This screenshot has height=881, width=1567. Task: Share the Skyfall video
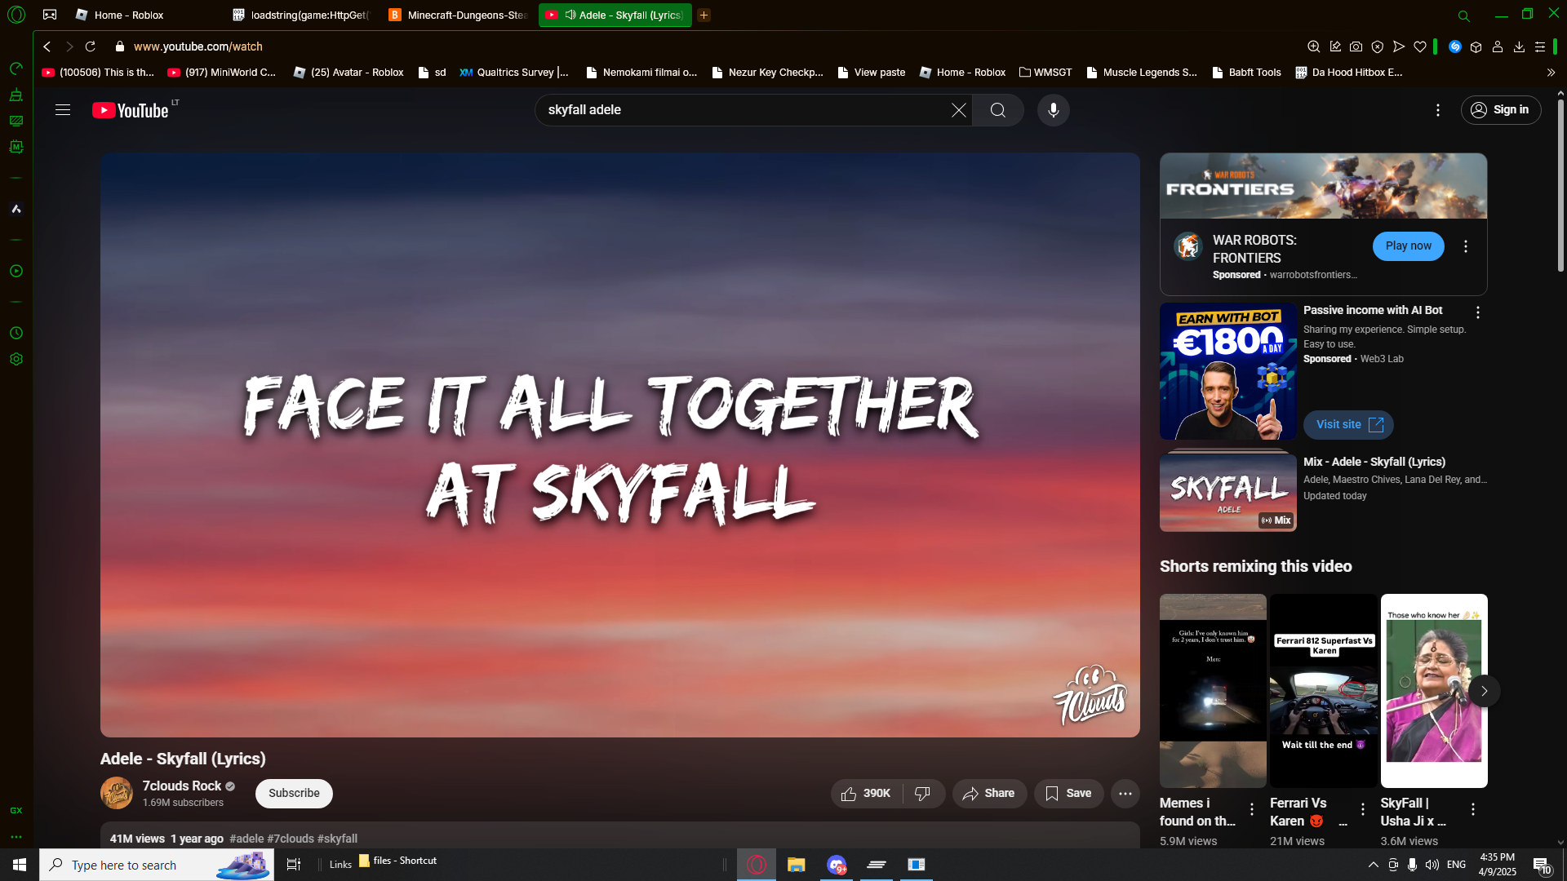989,794
